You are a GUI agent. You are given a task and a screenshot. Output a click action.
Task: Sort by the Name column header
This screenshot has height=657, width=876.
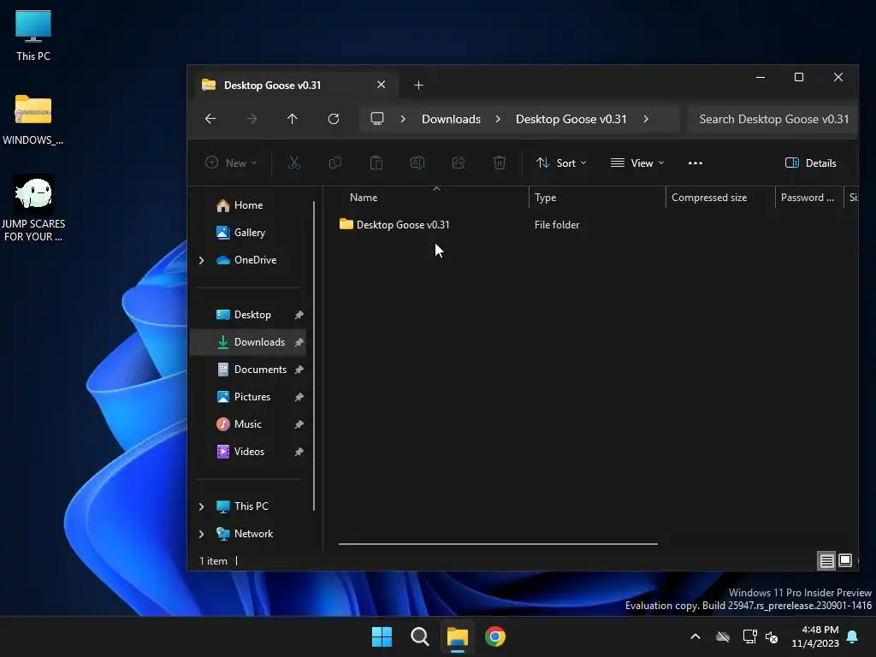tap(363, 198)
